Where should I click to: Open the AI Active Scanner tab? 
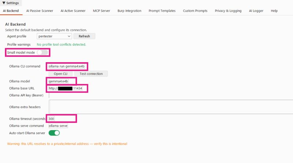click(73, 11)
